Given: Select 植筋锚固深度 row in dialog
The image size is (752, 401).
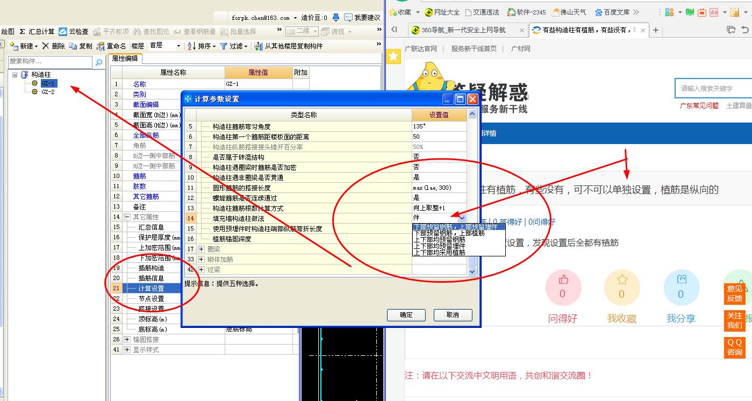Looking at the screenshot, I should click(x=326, y=239).
